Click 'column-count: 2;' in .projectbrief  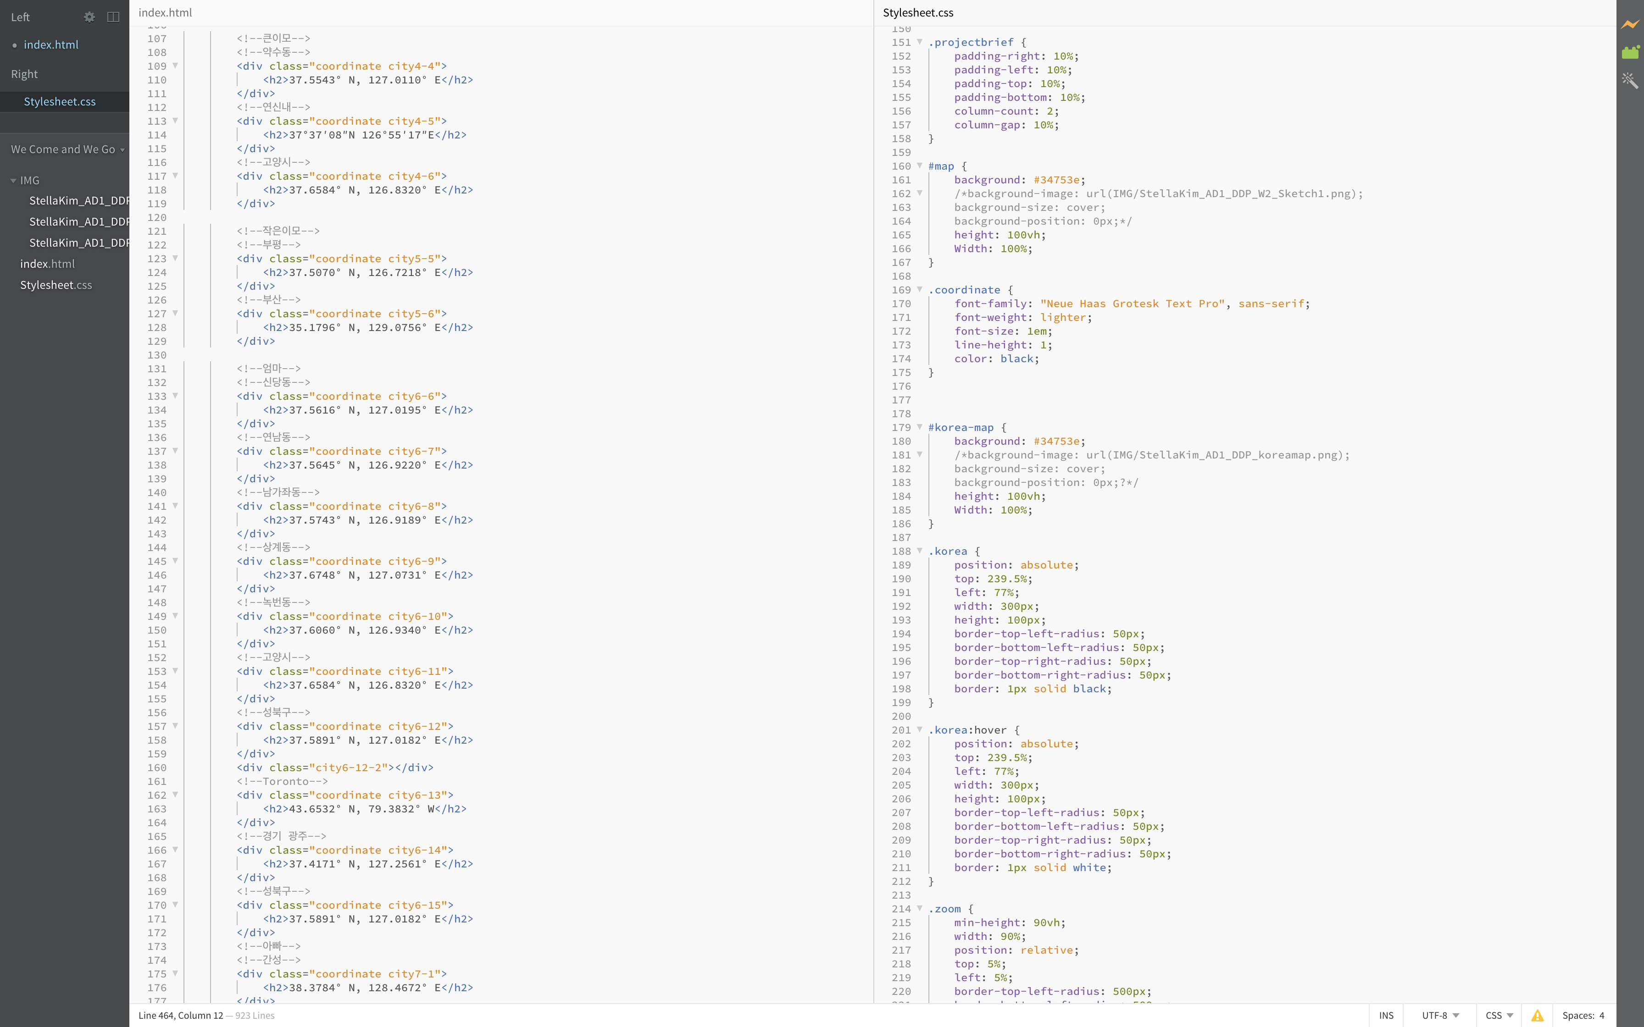(x=1006, y=110)
